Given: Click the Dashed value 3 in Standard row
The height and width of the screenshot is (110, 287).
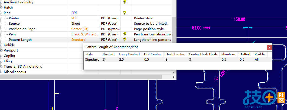Looking at the screenshot, I should [x=104, y=60].
